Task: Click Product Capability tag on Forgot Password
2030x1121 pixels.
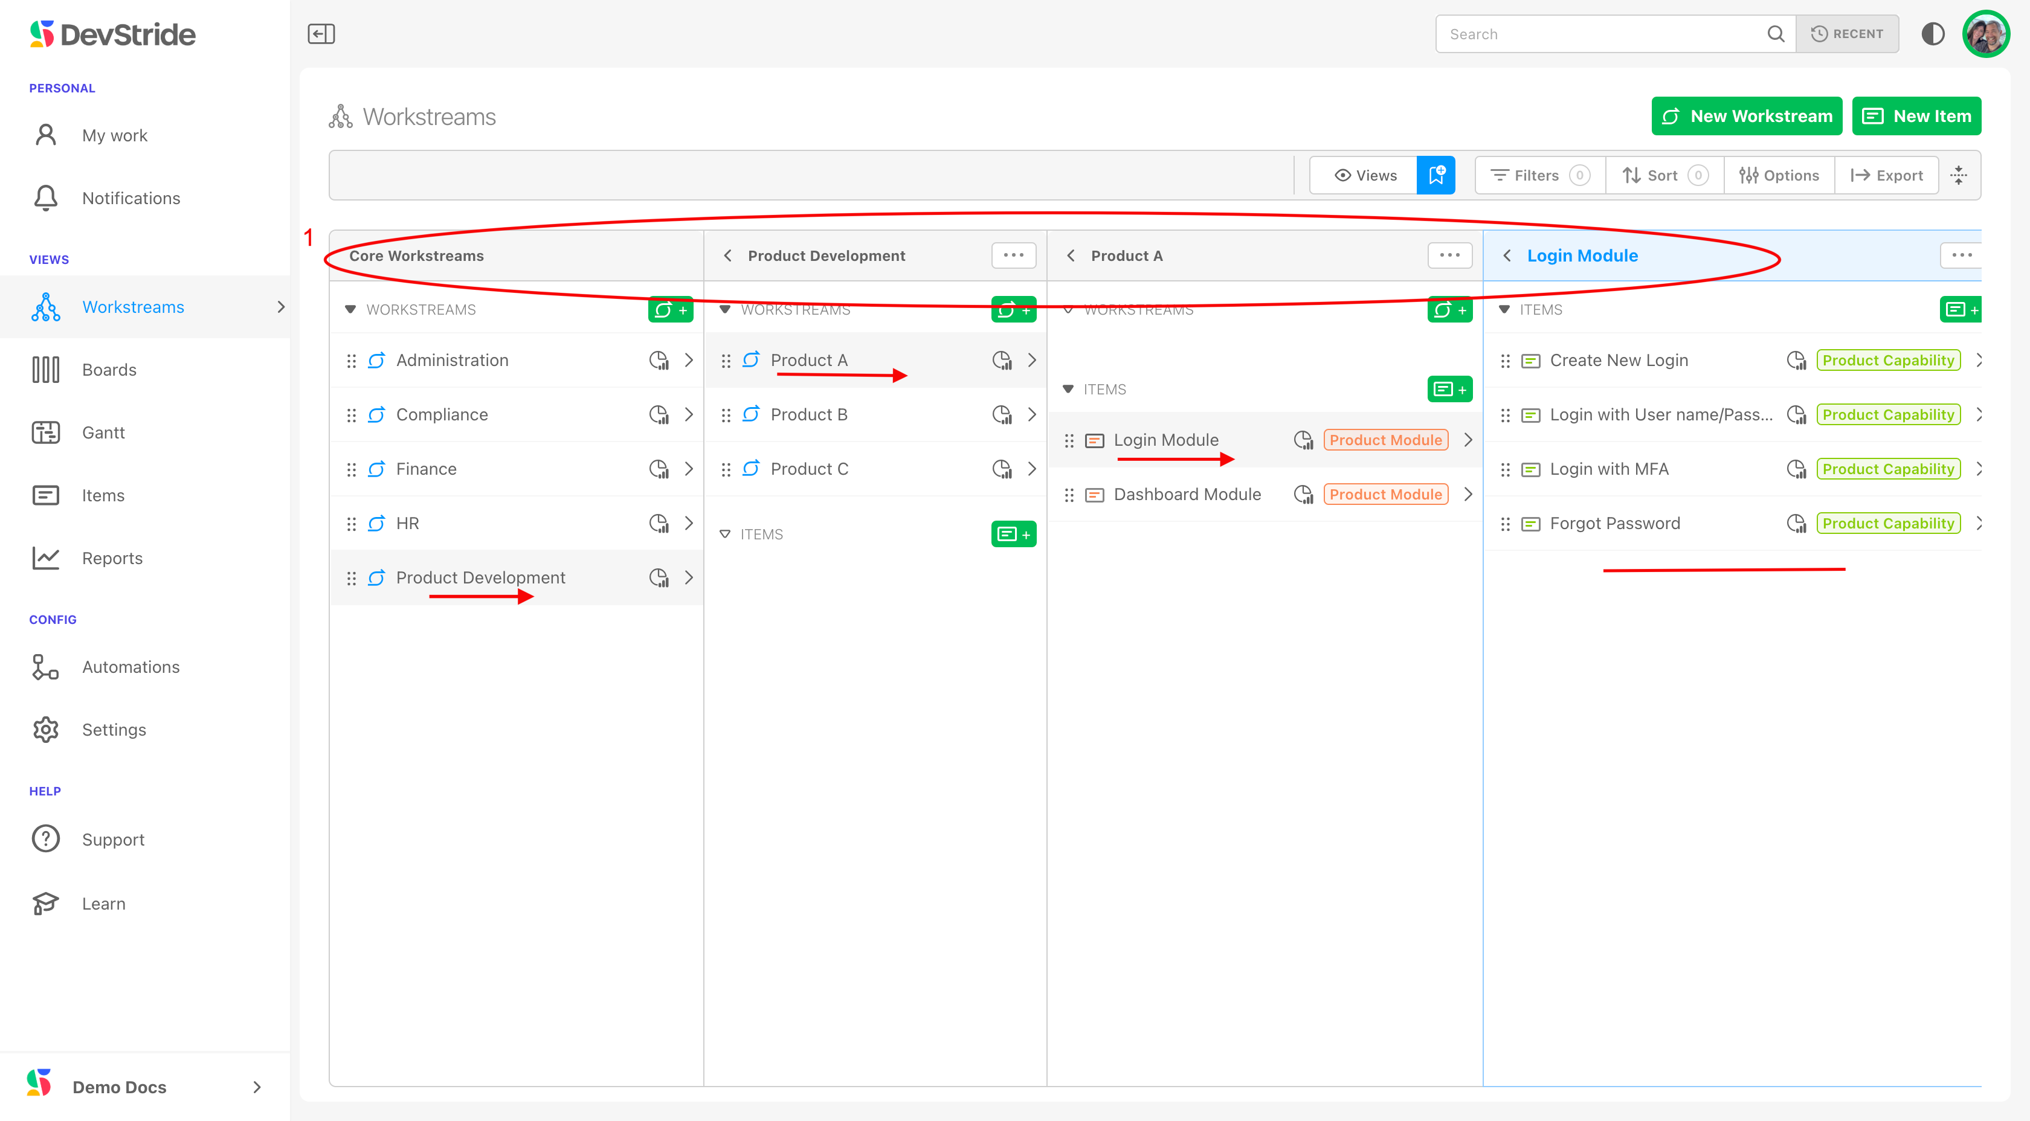Action: point(1887,523)
